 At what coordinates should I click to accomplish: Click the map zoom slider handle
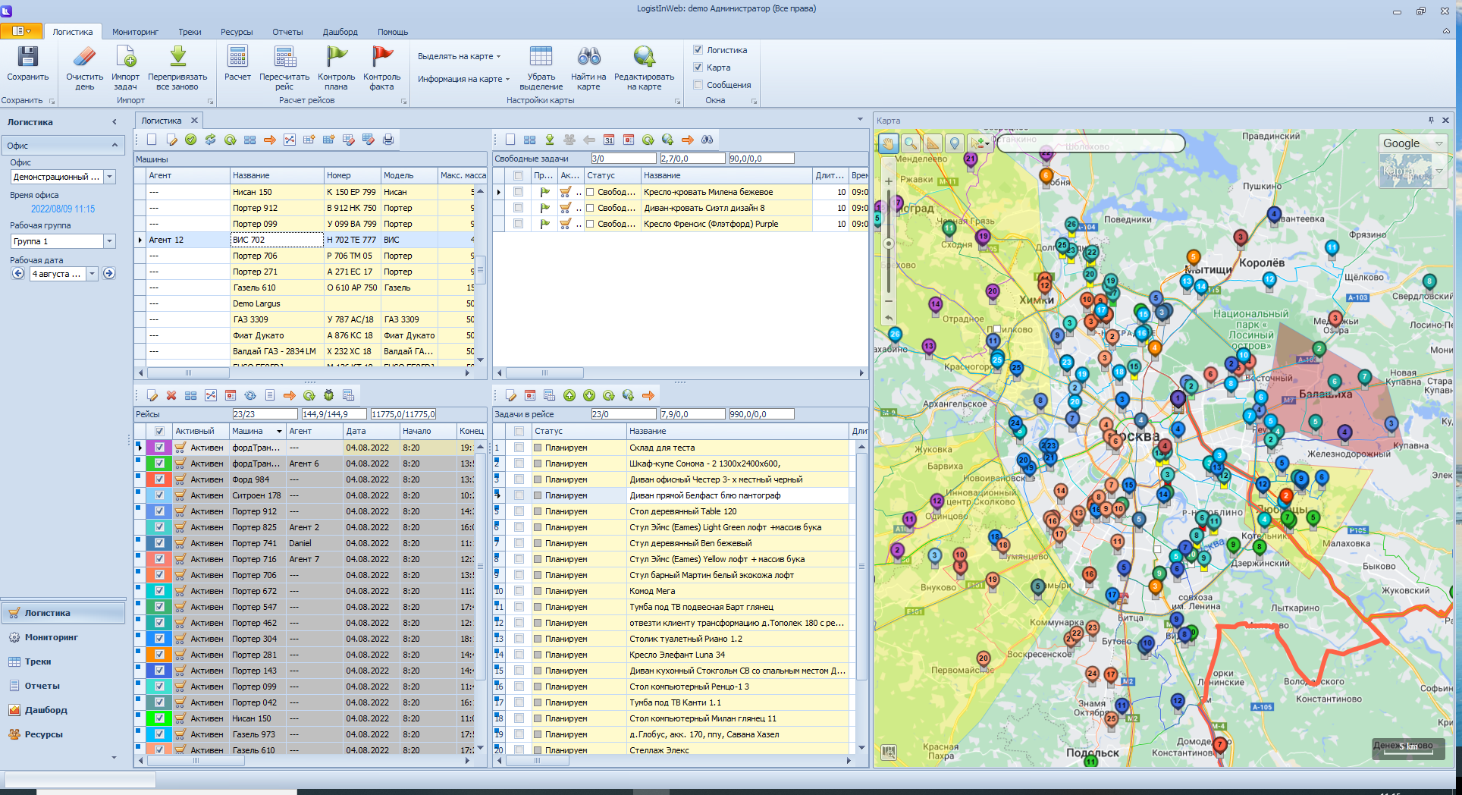click(889, 244)
